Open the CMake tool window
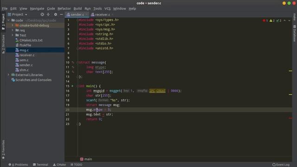The height and width of the screenshot is (167, 297). click(x=59, y=165)
